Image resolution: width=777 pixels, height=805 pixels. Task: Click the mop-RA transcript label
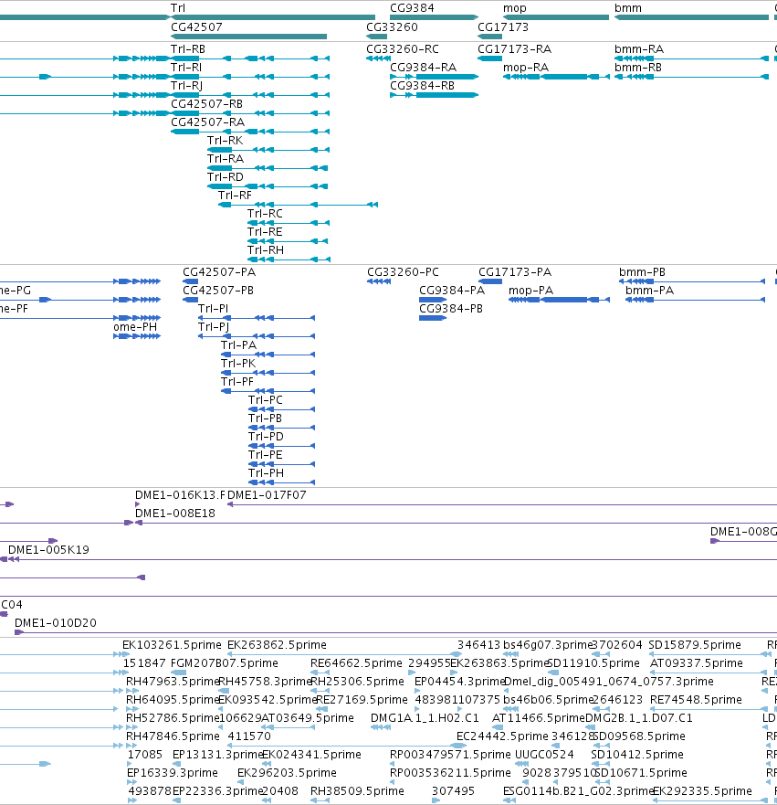tap(526, 68)
